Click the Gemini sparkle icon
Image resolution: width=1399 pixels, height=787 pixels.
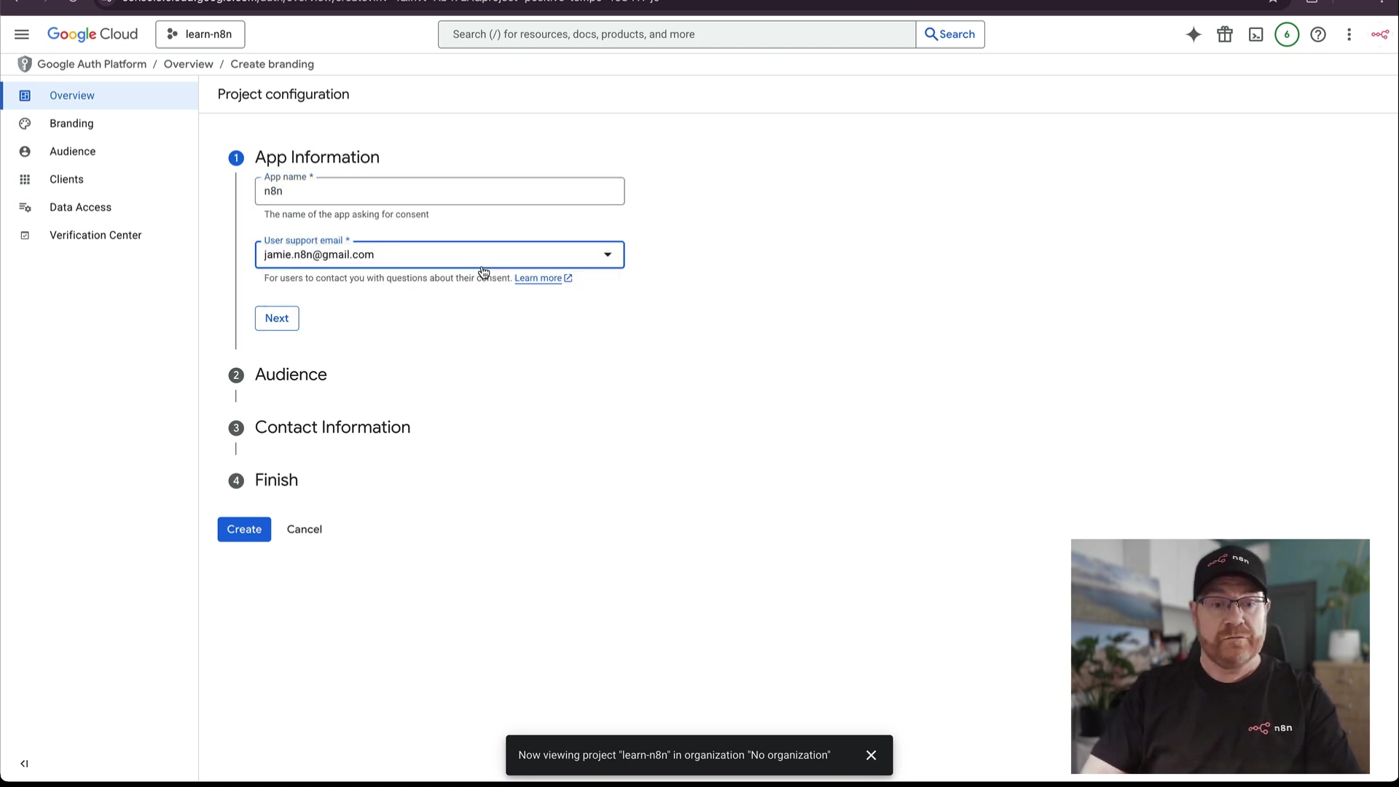[x=1194, y=34]
